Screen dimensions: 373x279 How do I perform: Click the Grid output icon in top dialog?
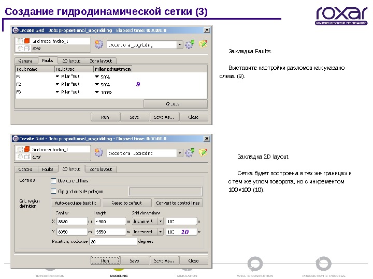click(27, 48)
